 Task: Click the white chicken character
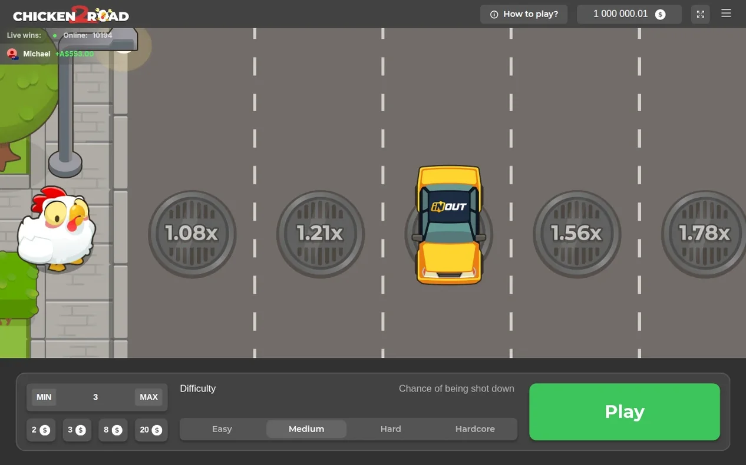click(x=56, y=230)
